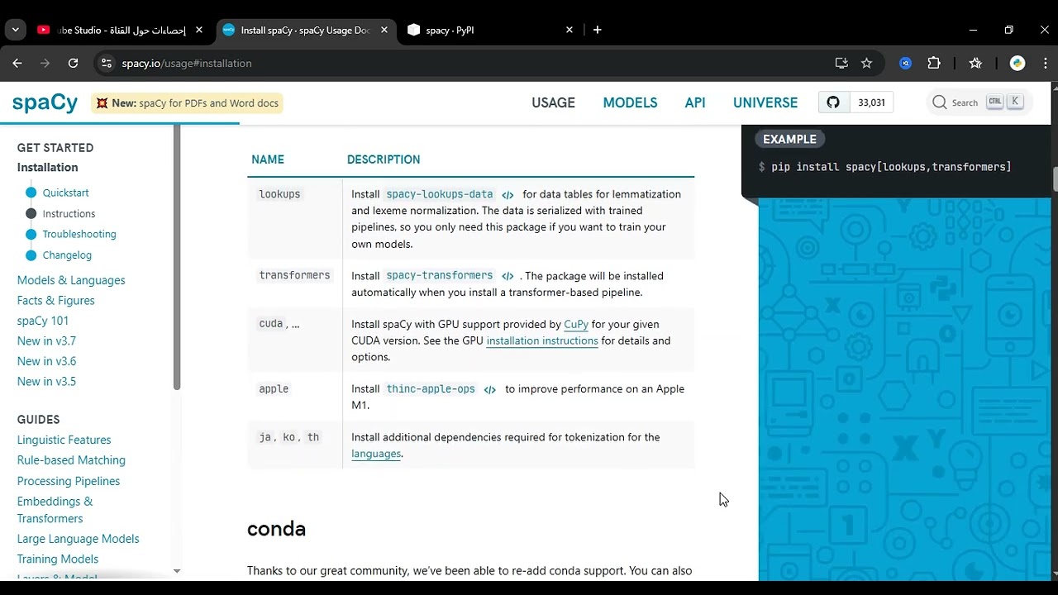Click the thinc-apple-ops package name
1058x595 pixels.
pos(431,388)
